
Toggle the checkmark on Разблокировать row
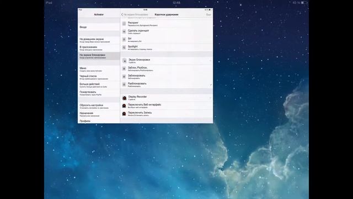pyautogui.click(x=211, y=85)
